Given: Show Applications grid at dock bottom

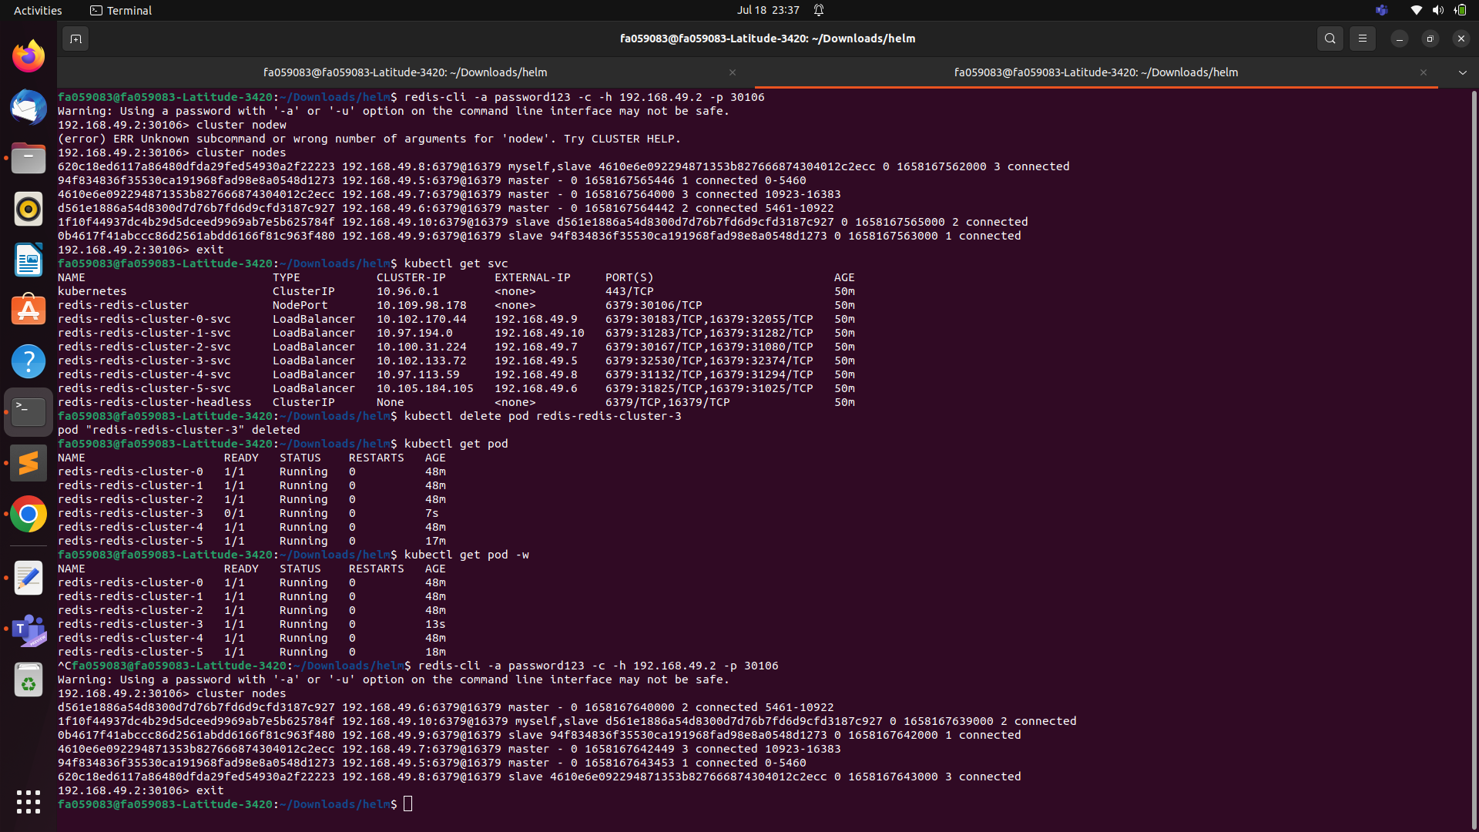Looking at the screenshot, I should click(28, 803).
